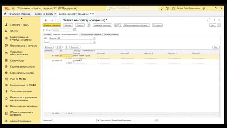Open the service settings lines icon near username
This screenshot has width=227, height=128.
tap(204, 8)
